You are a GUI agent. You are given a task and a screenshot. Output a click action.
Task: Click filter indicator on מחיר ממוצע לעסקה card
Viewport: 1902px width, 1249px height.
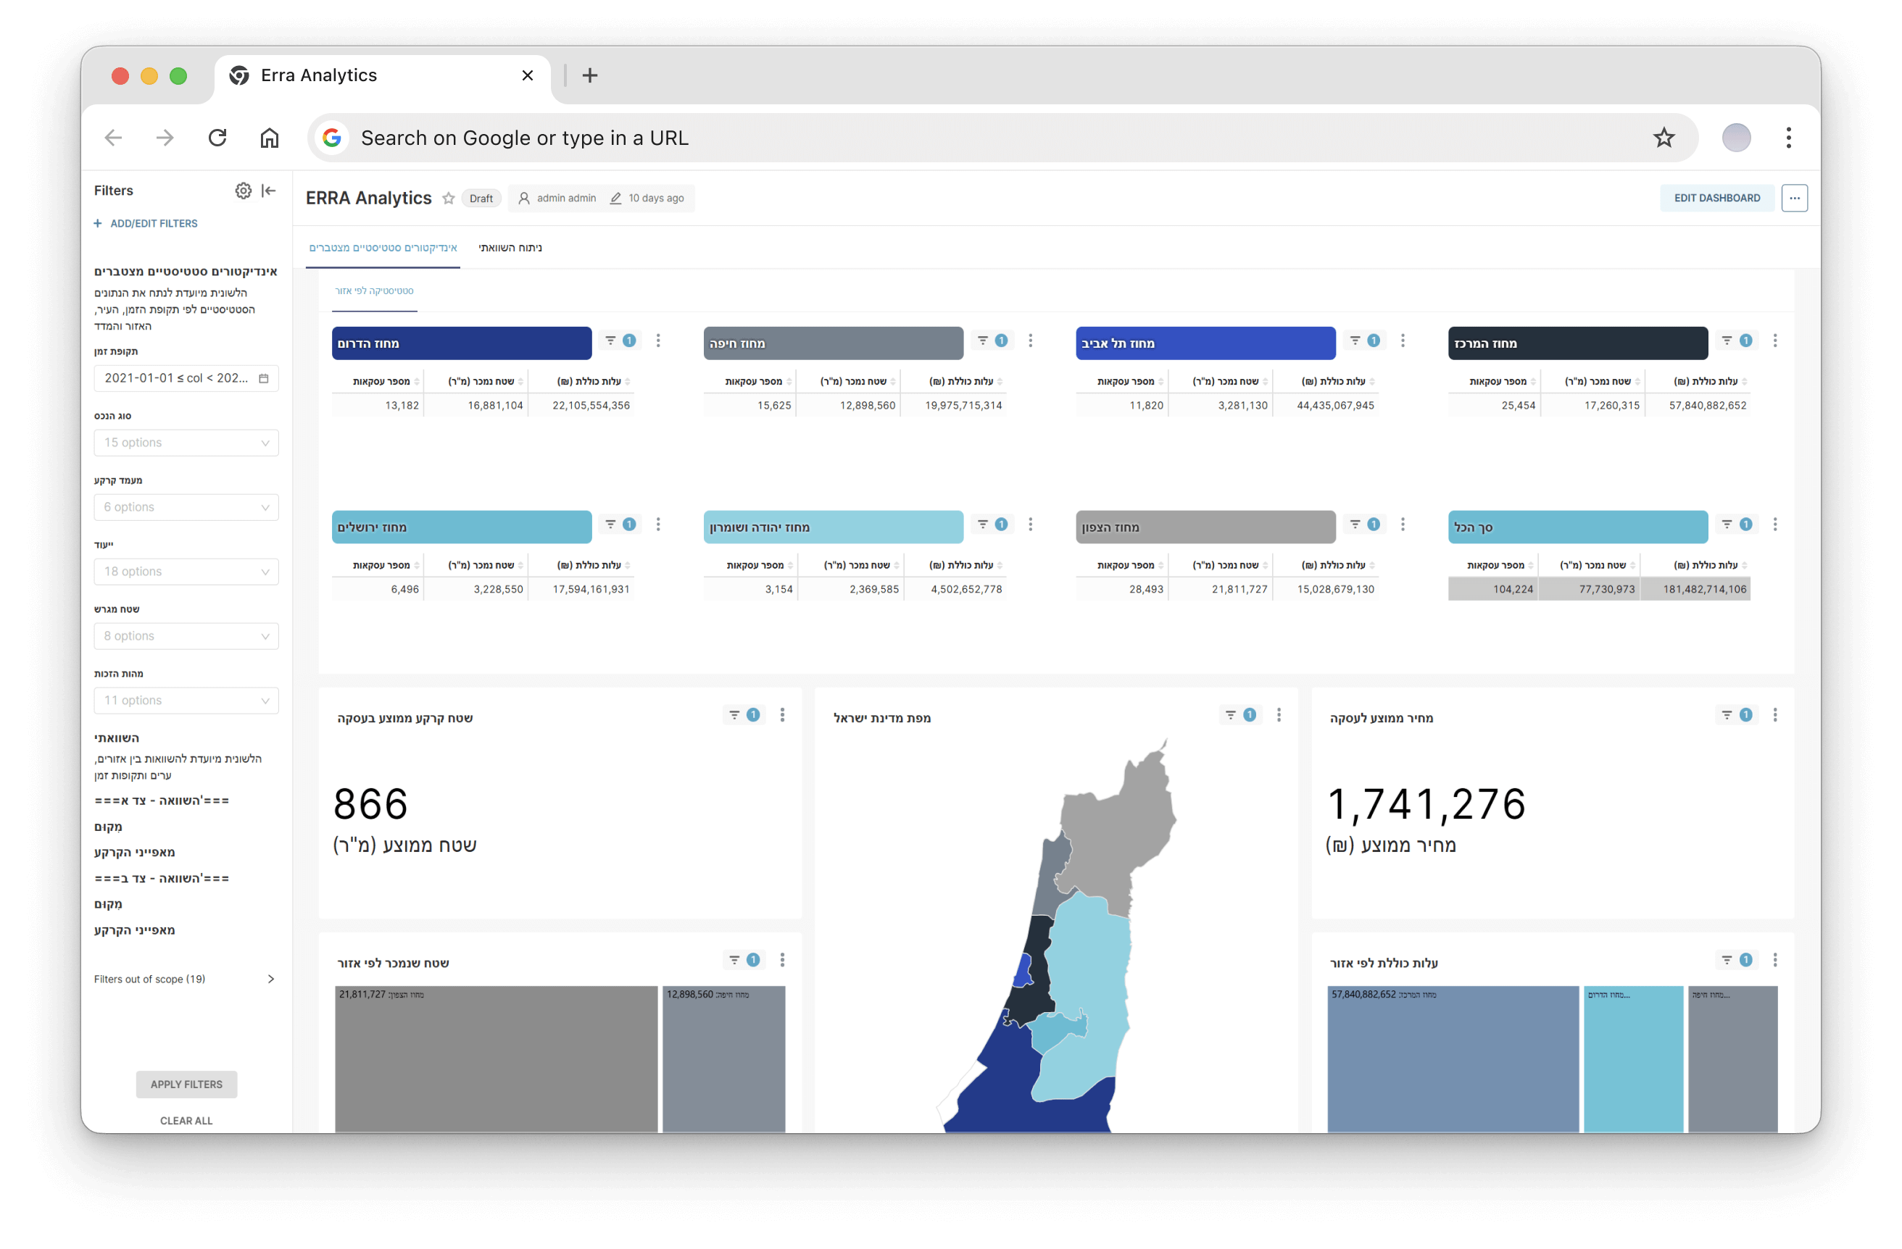[1737, 715]
